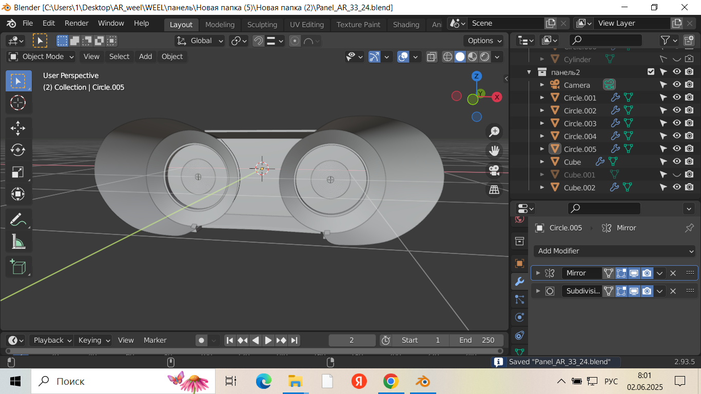Click the End frame field
701x394 pixels.
coord(476,340)
